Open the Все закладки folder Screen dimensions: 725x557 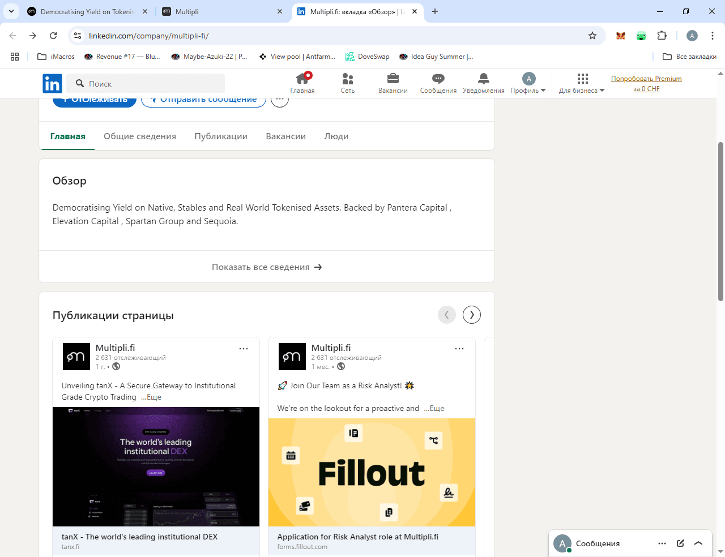(689, 57)
